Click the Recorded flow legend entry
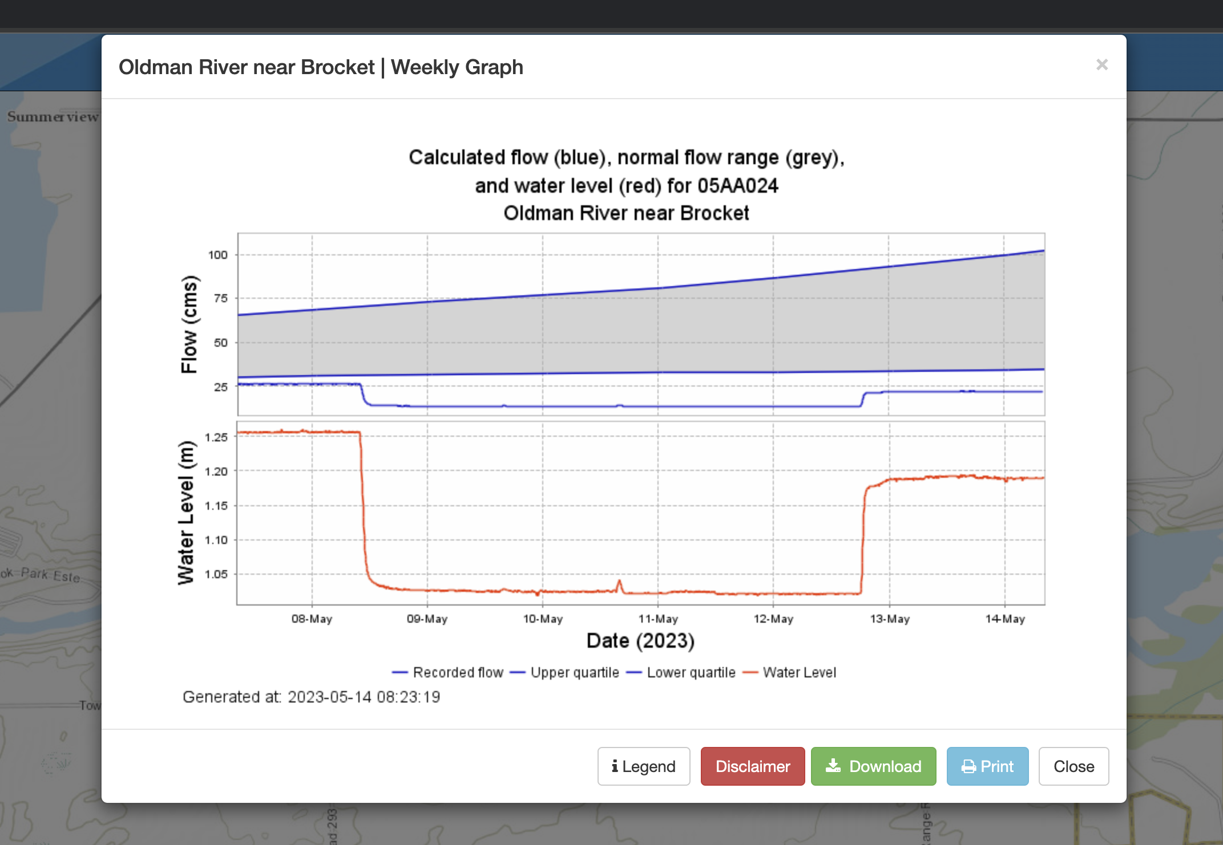Screen dimensions: 1223x845 pyautogui.click(x=448, y=673)
